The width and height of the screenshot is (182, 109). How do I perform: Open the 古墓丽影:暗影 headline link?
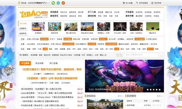[x=52, y=78]
